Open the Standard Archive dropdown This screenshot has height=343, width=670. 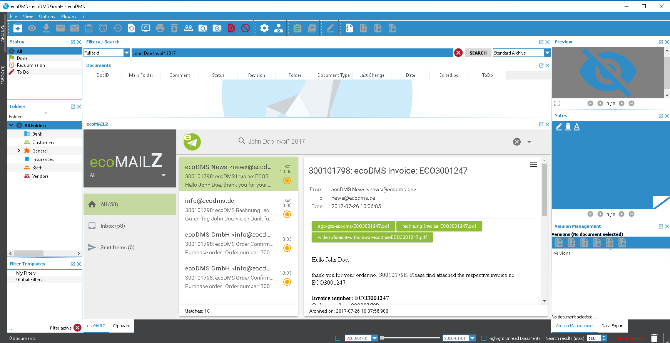coord(547,53)
